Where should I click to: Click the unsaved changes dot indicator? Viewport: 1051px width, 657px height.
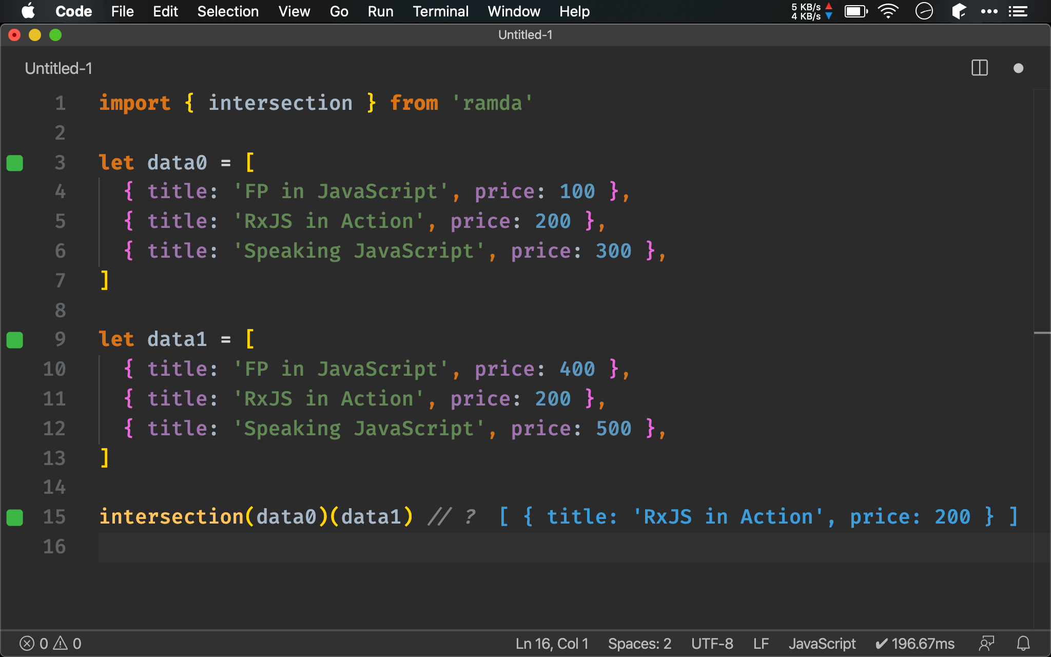coord(1019,68)
